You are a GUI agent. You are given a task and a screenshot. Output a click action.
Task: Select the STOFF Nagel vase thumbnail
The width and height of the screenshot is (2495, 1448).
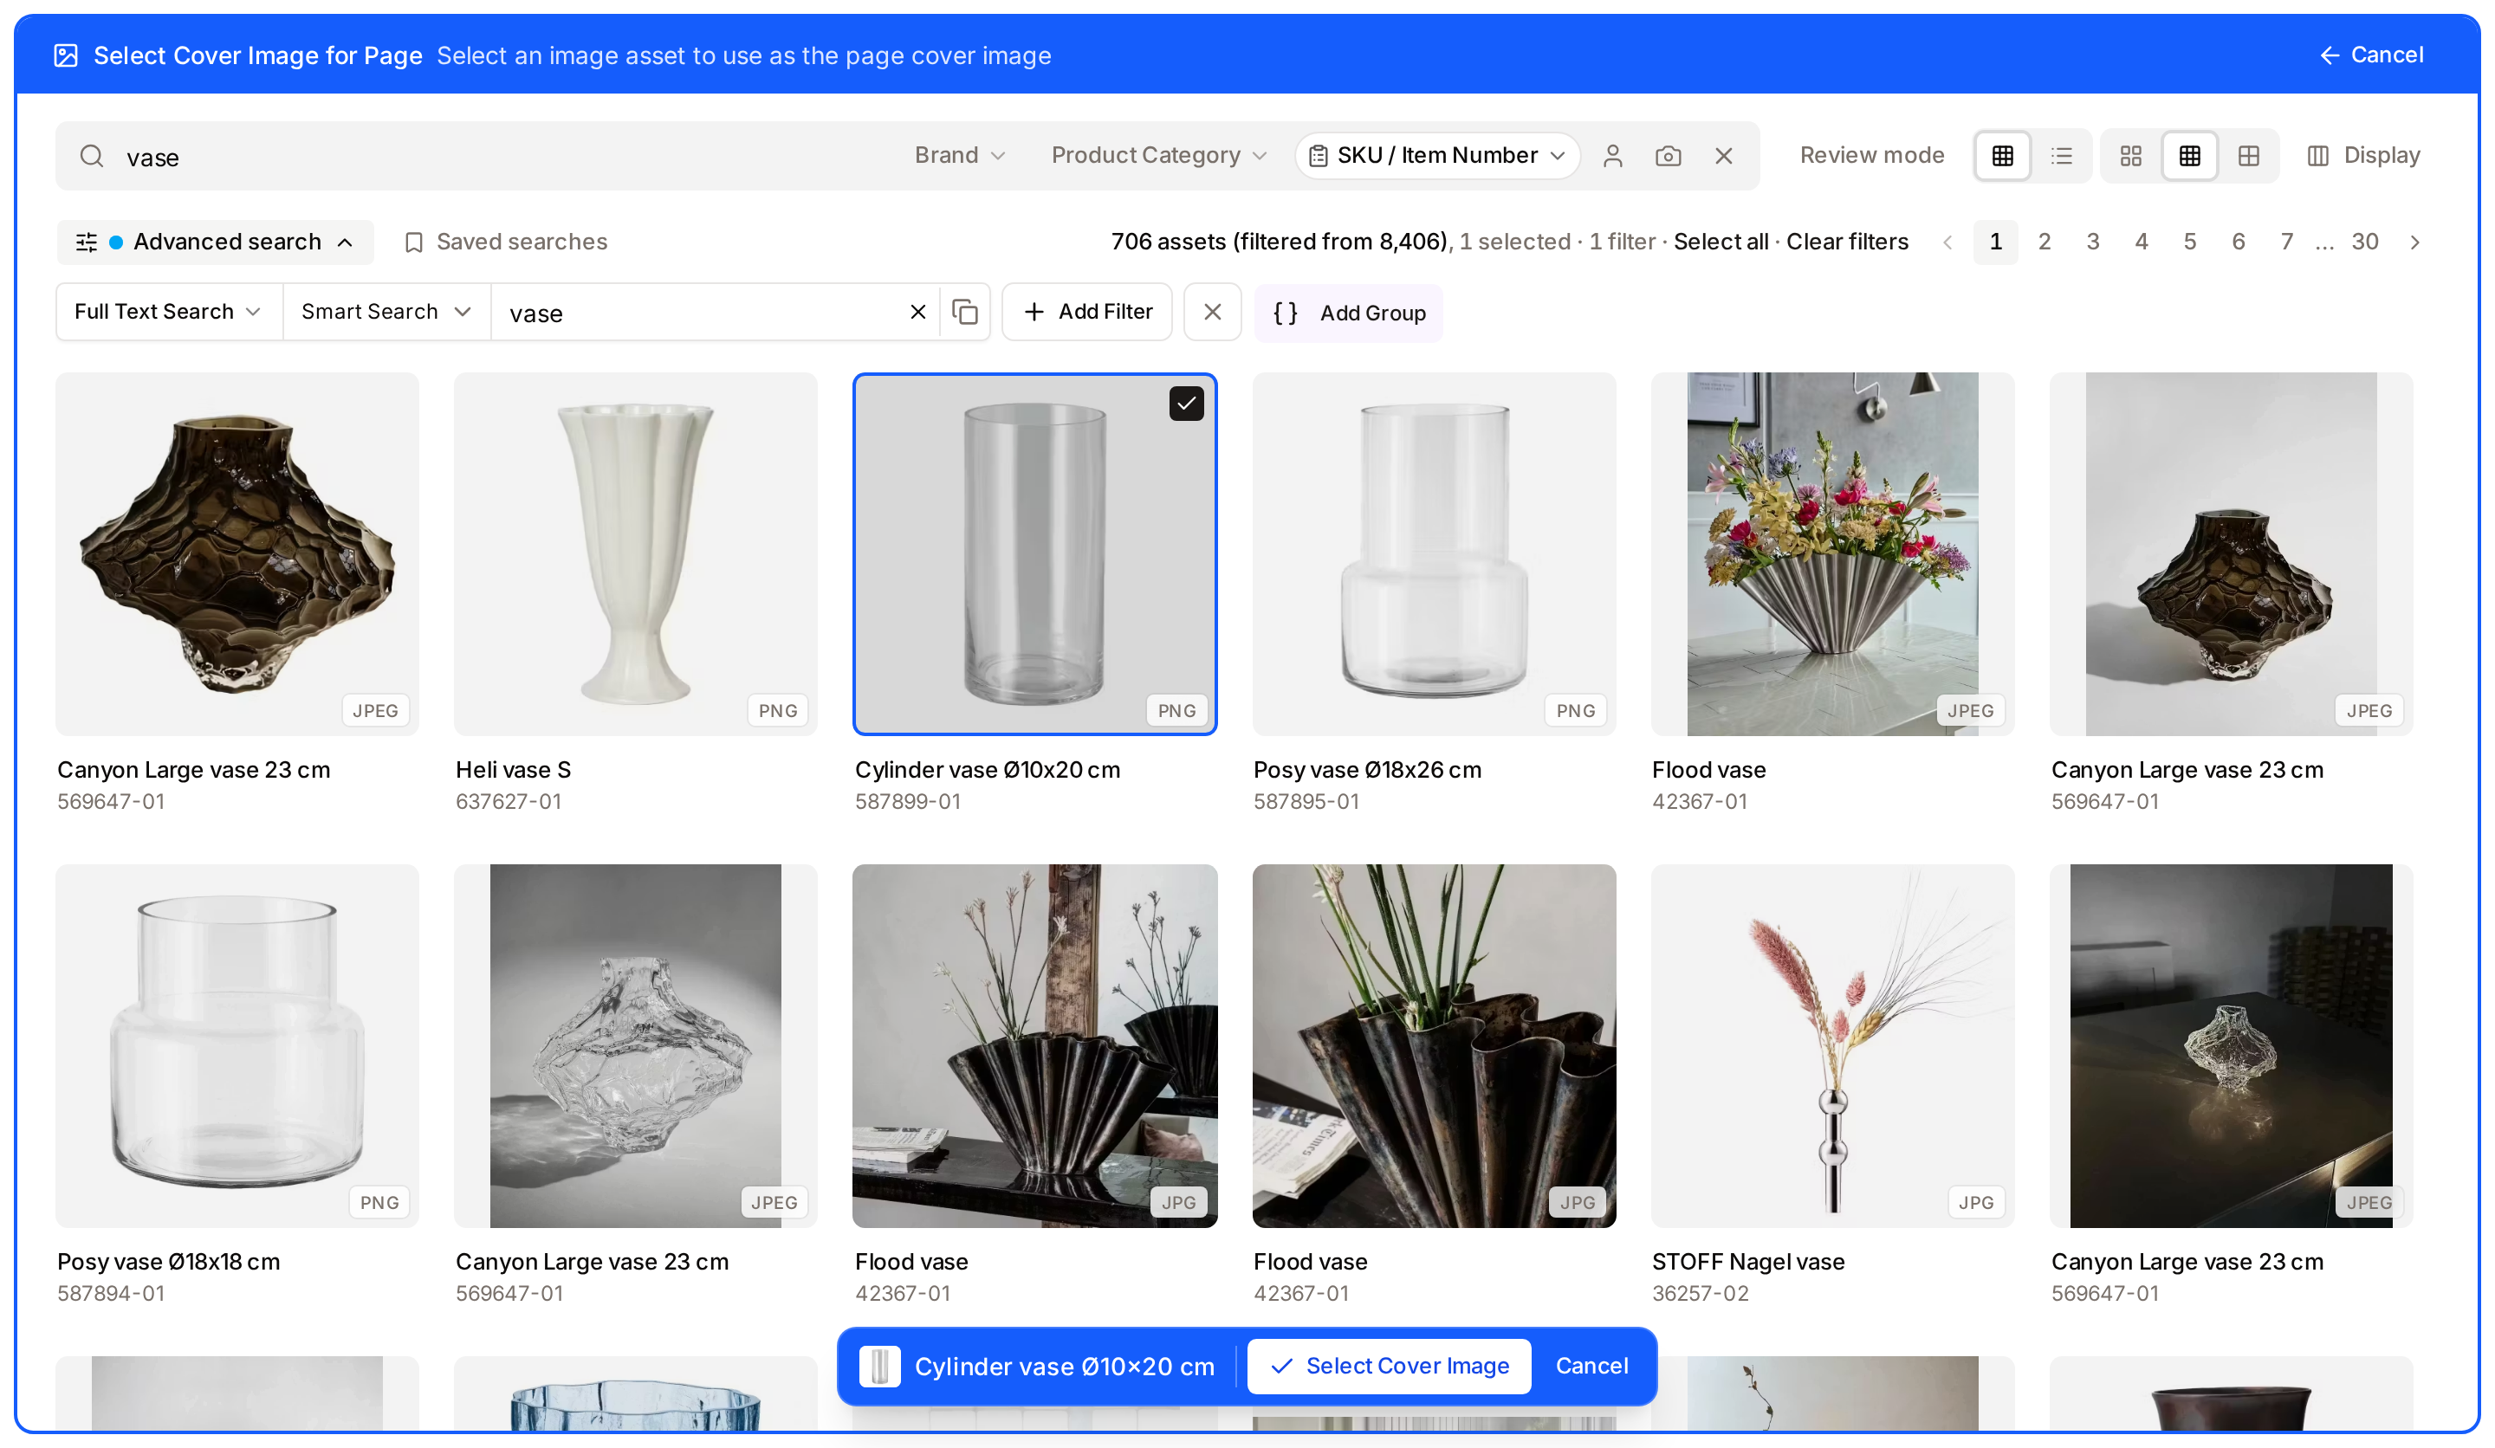(1831, 1045)
